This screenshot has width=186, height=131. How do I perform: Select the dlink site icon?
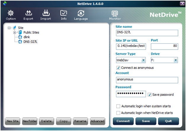click(x=20, y=37)
